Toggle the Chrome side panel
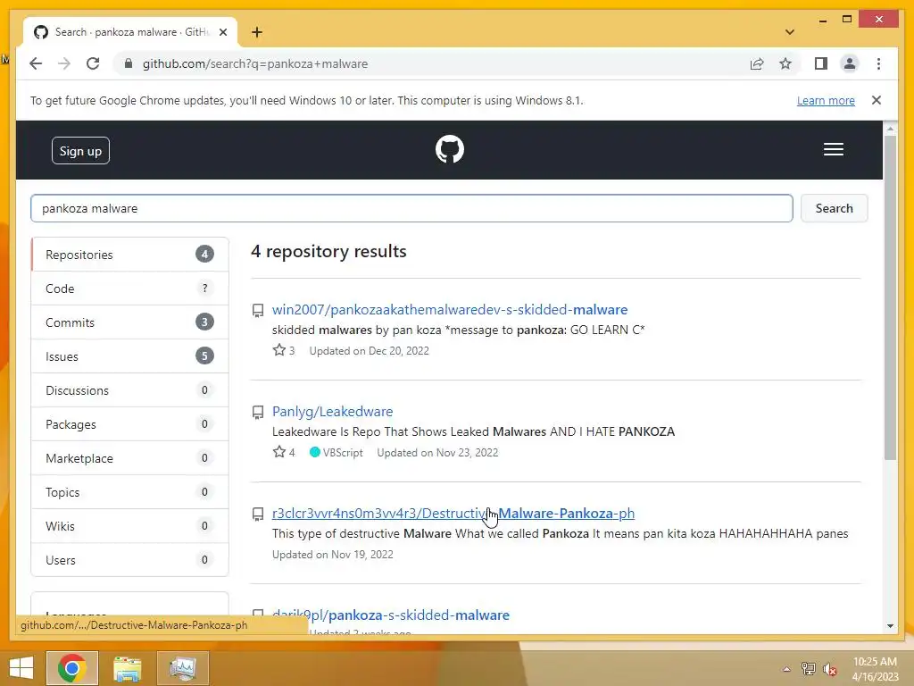Screen dimensions: 914x686 pyautogui.click(x=821, y=63)
